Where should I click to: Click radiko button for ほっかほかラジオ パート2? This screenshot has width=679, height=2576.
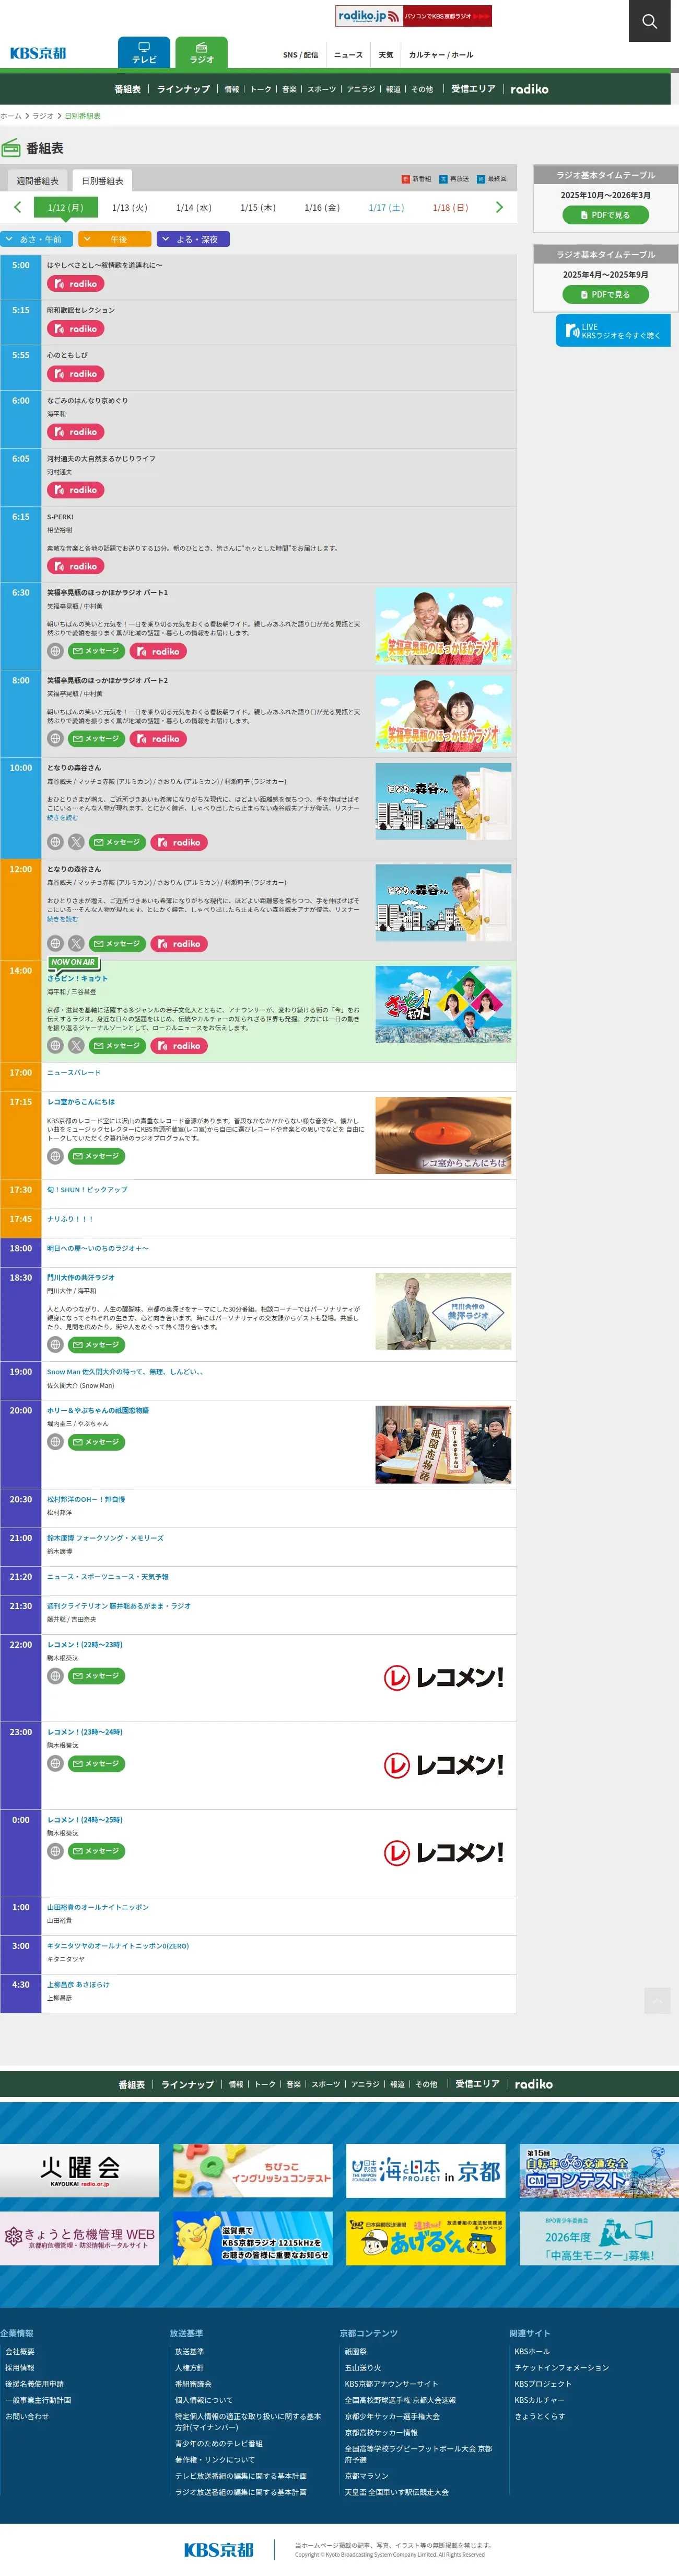(159, 739)
